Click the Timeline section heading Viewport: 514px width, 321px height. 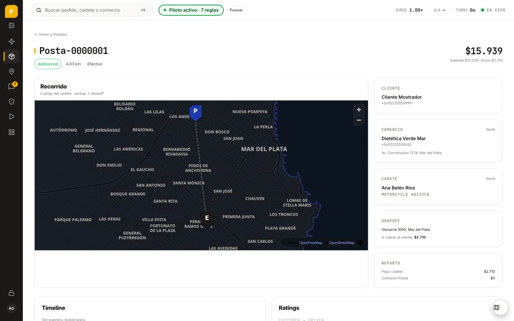pos(53,308)
